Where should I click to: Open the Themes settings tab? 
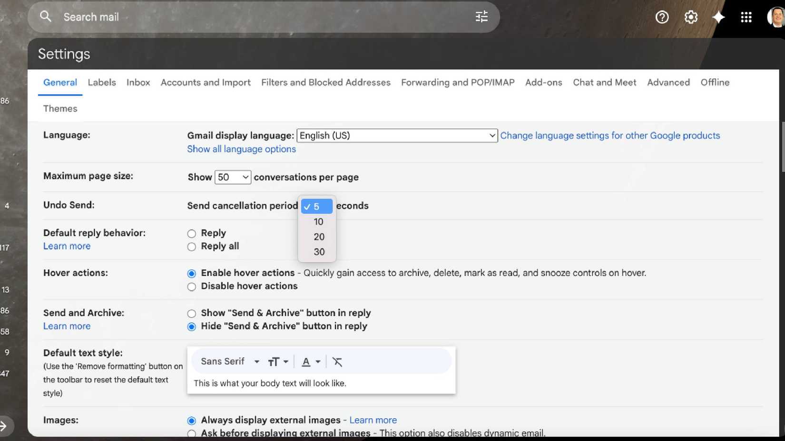[60, 108]
